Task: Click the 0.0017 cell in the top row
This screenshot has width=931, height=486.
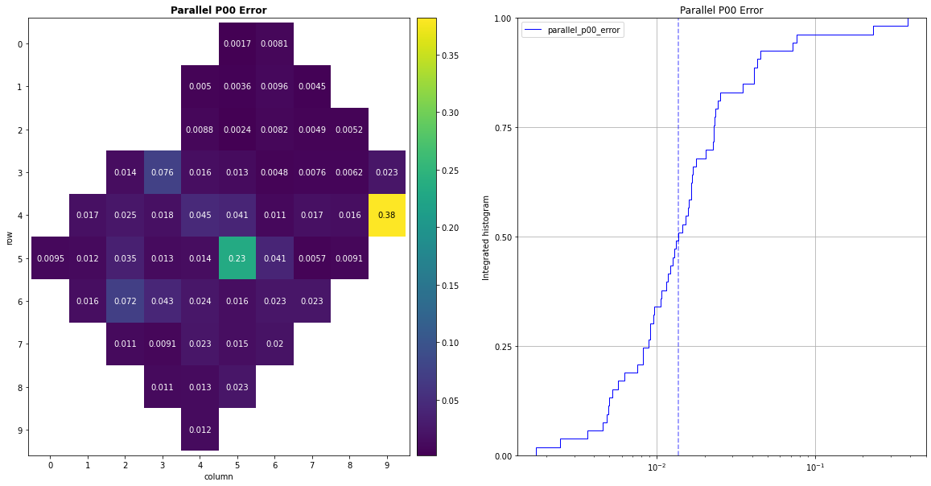Action: (x=237, y=43)
